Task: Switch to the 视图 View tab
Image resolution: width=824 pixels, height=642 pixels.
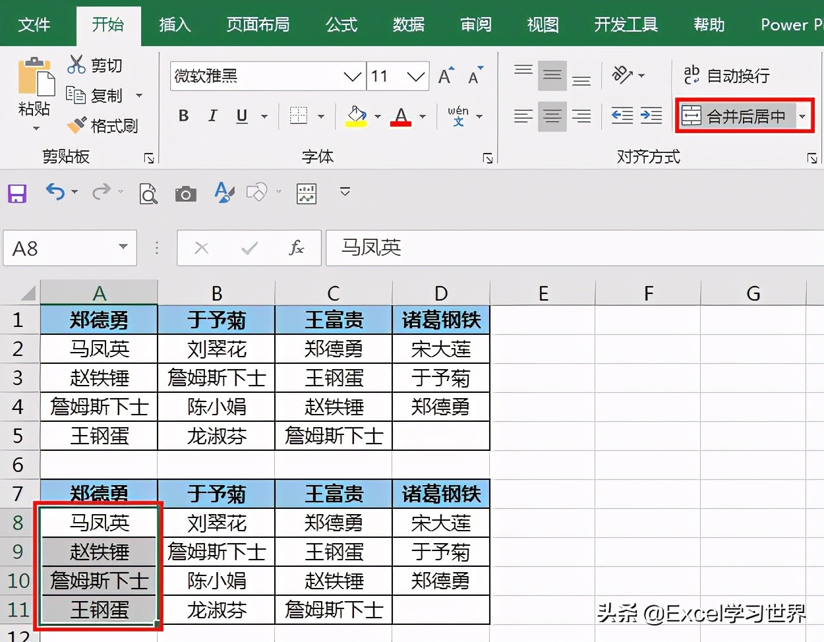Action: 543,24
